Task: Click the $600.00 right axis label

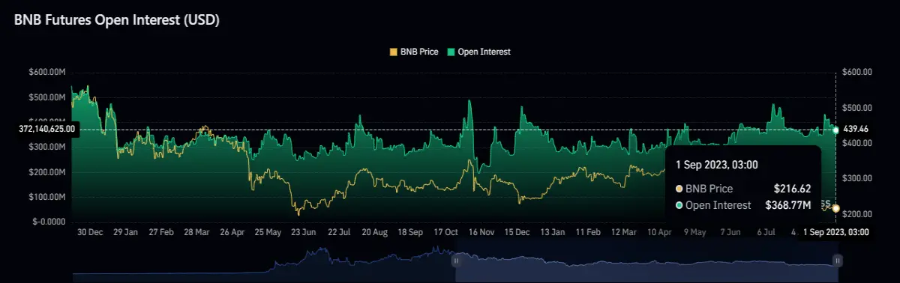Action: pyautogui.click(x=856, y=73)
